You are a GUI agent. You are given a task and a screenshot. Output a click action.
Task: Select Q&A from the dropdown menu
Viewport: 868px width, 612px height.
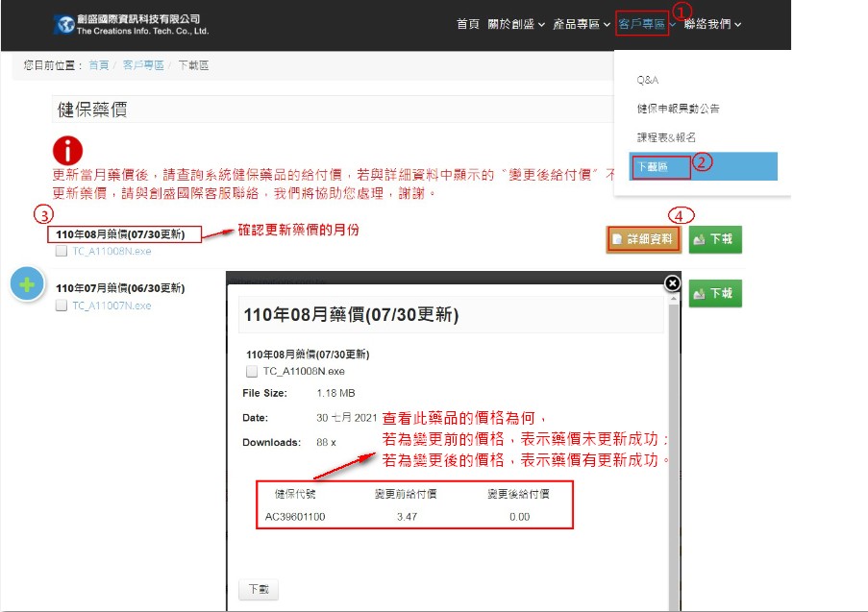point(648,80)
